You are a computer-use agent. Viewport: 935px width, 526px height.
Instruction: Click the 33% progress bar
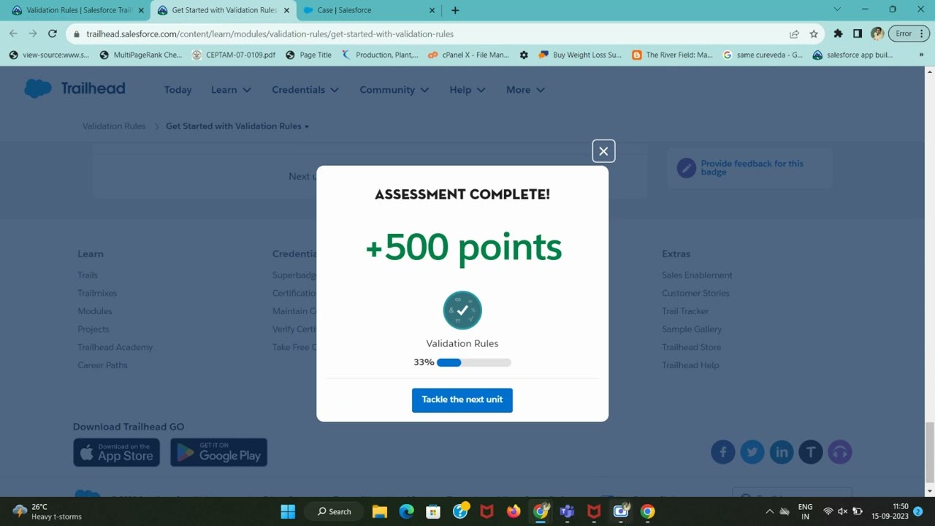point(474,362)
